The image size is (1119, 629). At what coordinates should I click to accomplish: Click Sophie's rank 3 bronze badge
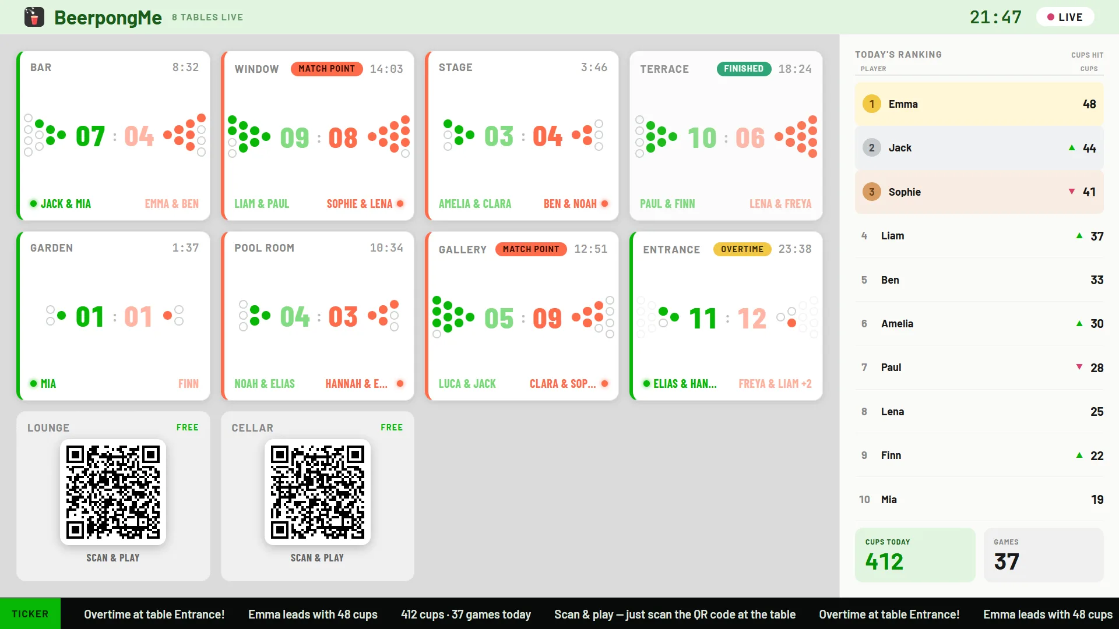pos(872,192)
